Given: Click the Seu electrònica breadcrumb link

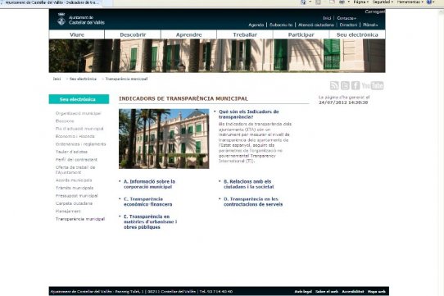Looking at the screenshot, I should tap(83, 79).
